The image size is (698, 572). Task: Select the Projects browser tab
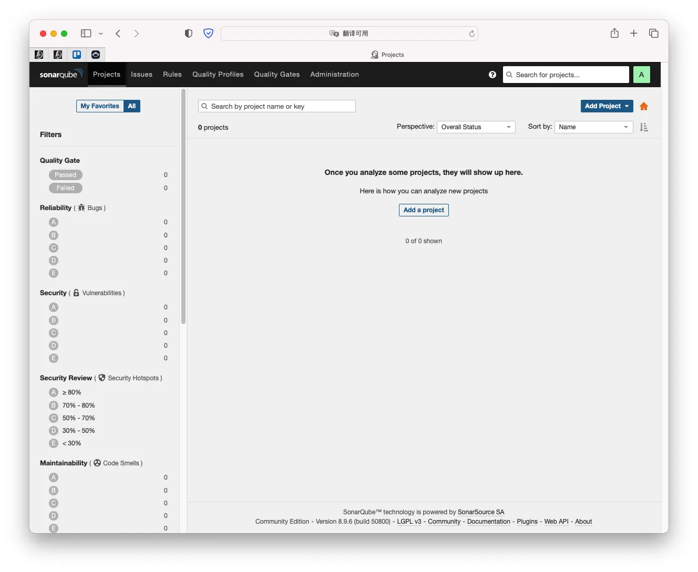click(x=387, y=55)
